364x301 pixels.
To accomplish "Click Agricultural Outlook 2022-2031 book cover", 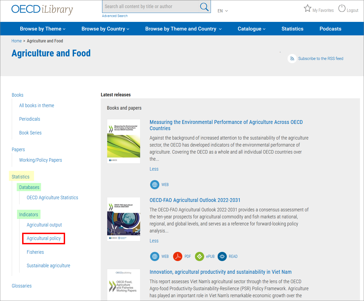I will 124,219.
